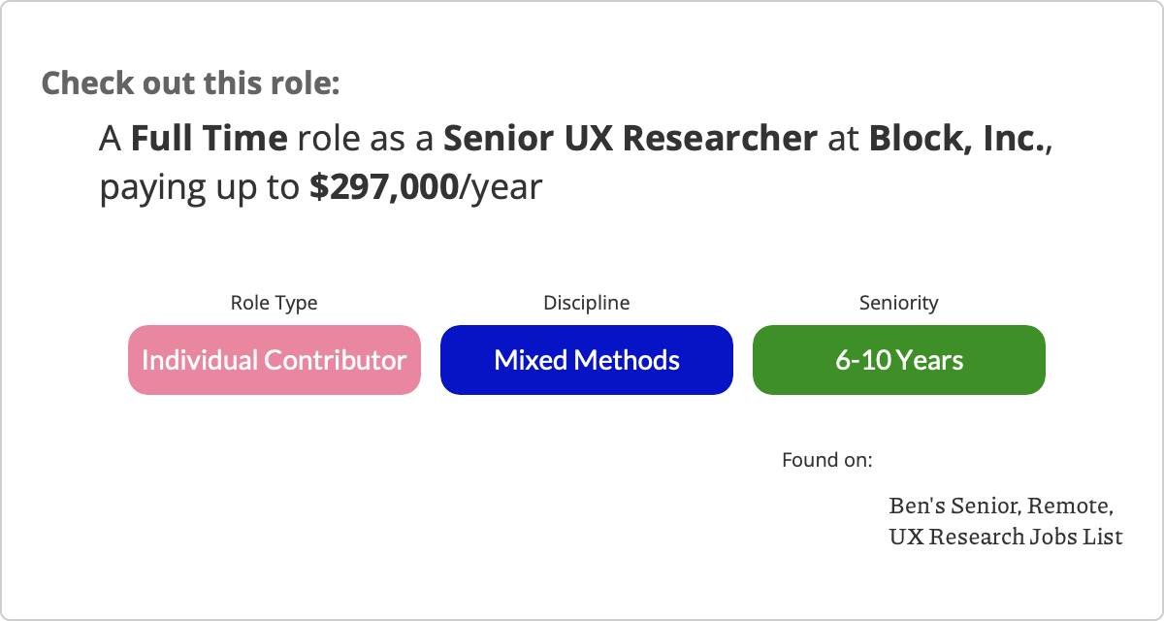Click the "Senior UX Researcher" job title
Viewport: 1164px width, 621px height.
[630, 140]
